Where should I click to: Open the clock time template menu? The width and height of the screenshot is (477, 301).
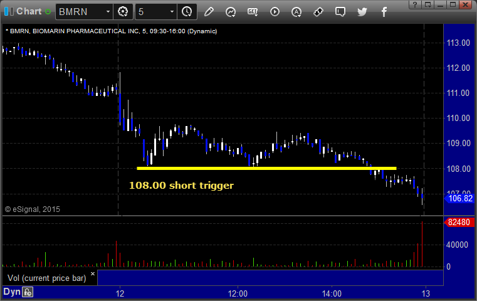coord(187,12)
